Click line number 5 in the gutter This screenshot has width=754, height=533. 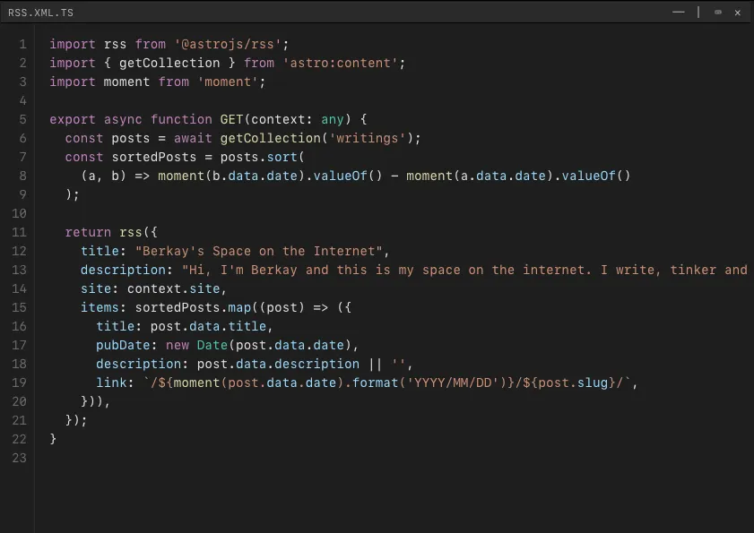(x=22, y=120)
